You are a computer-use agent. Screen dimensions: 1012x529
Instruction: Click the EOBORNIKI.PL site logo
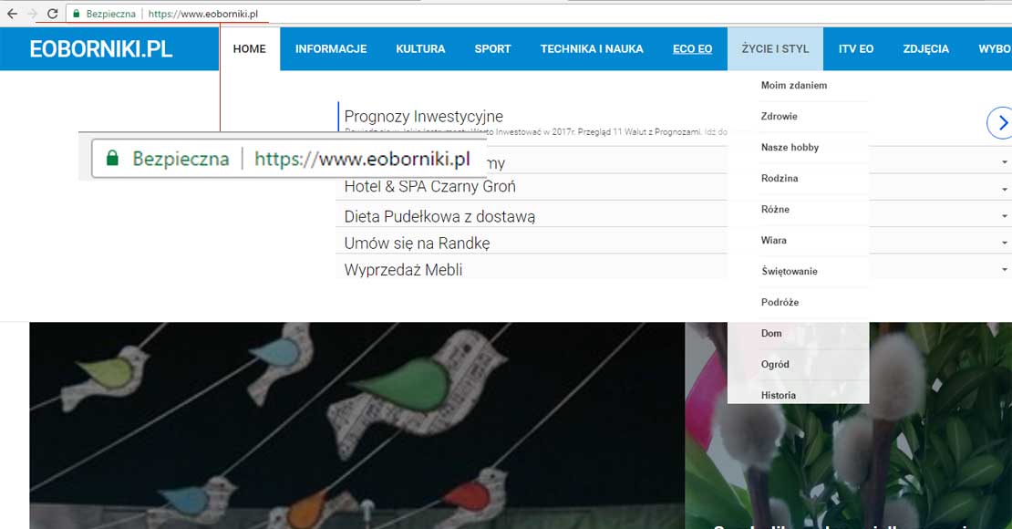[x=100, y=49]
